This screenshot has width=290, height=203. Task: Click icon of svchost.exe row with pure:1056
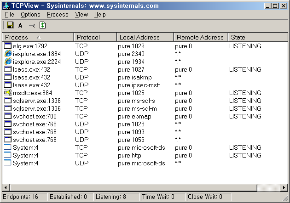pyautogui.click(x=8, y=139)
